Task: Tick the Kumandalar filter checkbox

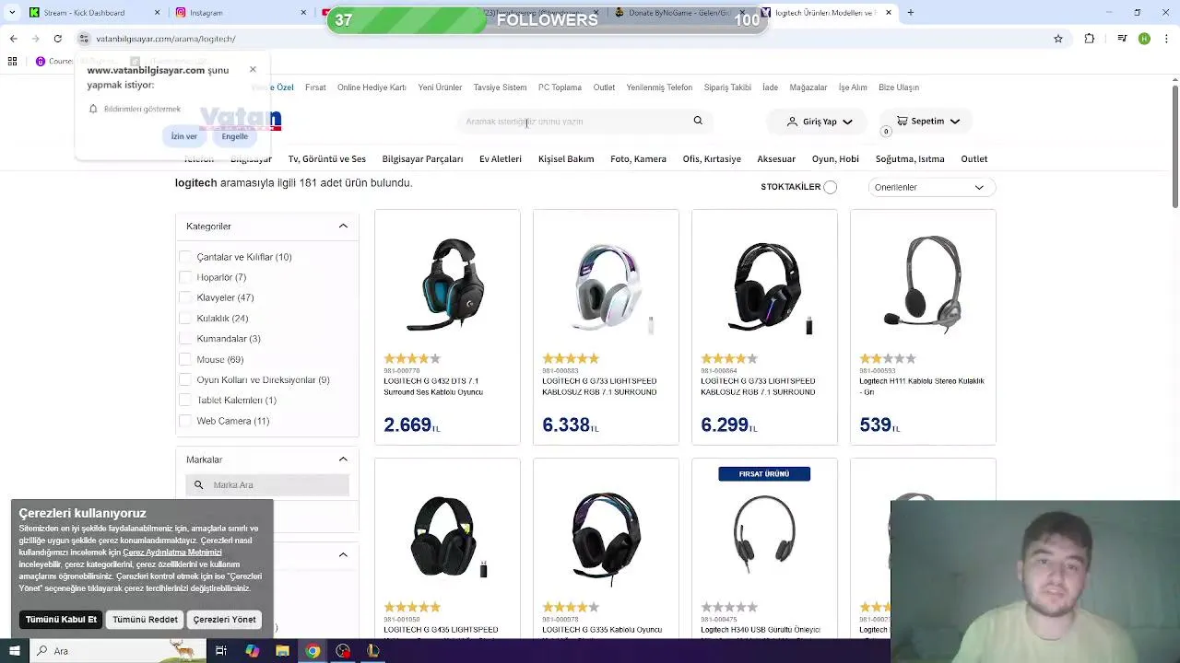Action: [185, 338]
